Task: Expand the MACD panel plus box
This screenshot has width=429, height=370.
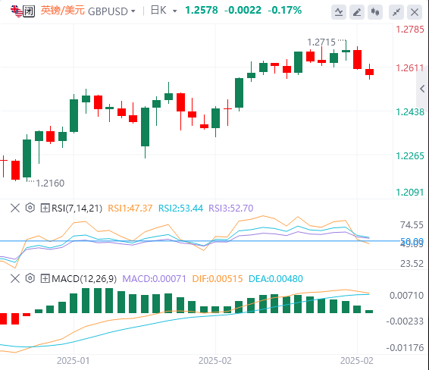Action: pos(45,279)
